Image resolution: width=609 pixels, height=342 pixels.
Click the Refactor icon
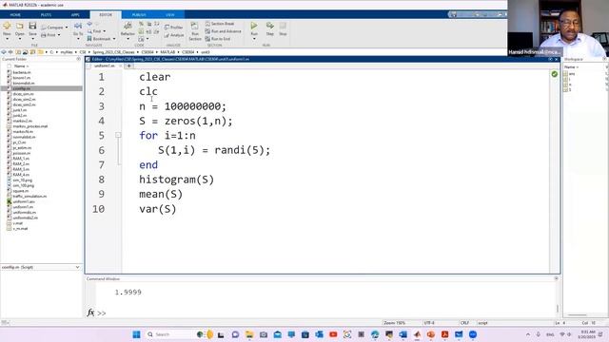coord(128,26)
